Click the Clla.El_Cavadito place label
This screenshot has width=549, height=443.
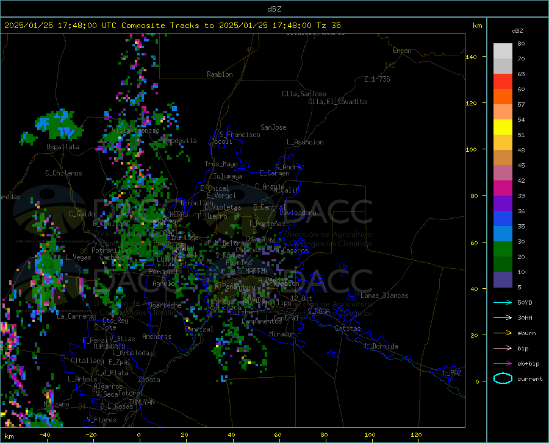click(x=337, y=102)
